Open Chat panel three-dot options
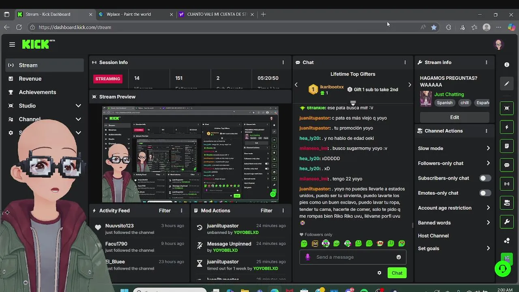 [x=405, y=62]
